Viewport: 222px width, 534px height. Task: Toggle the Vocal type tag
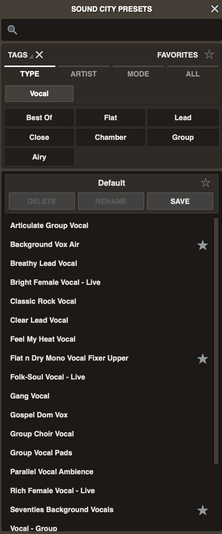39,94
